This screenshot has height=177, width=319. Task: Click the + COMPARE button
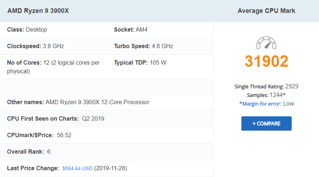point(266,123)
